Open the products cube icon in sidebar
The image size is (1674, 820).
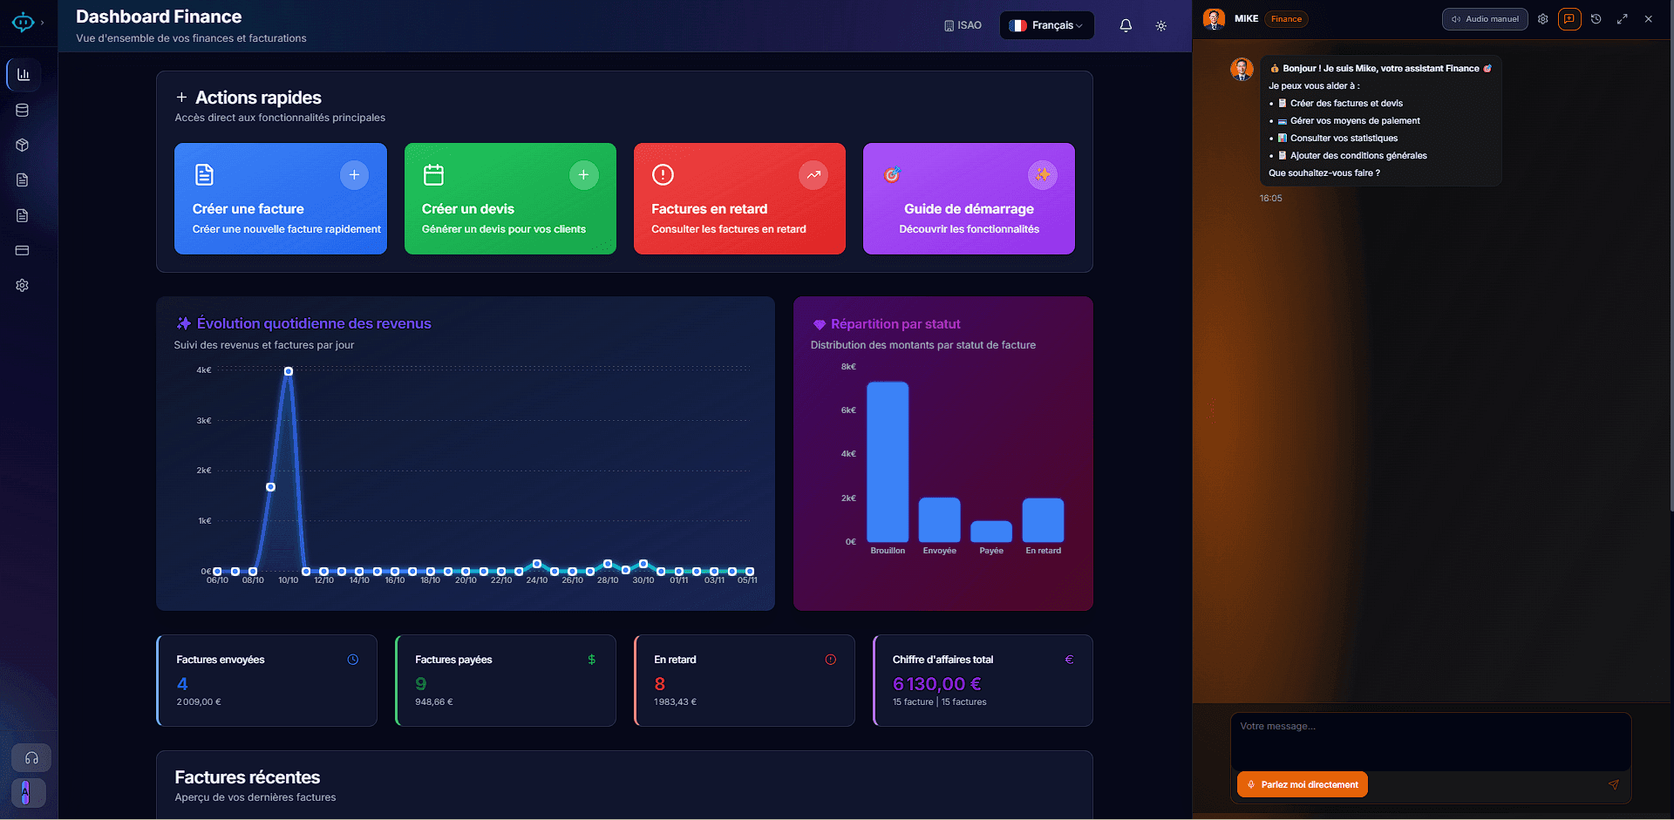pyautogui.click(x=22, y=145)
